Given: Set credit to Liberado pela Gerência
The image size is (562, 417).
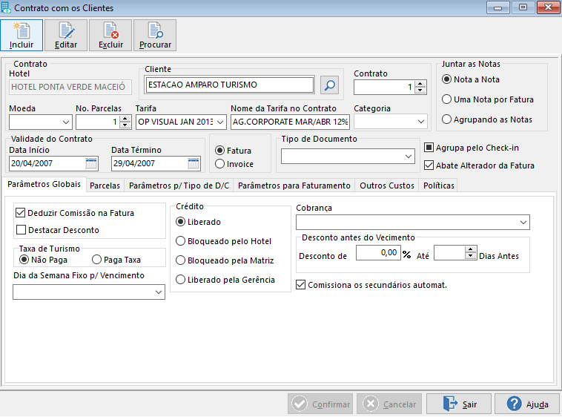Looking at the screenshot, I should coord(225,280).
